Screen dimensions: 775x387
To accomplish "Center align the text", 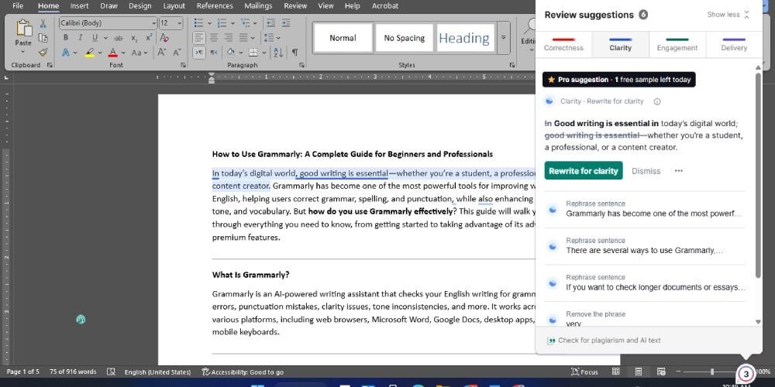I will point(214,38).
